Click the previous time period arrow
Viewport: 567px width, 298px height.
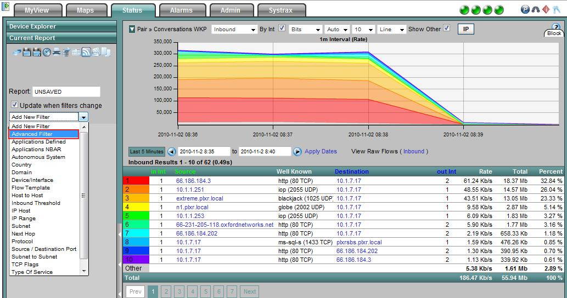pyautogui.click(x=172, y=152)
